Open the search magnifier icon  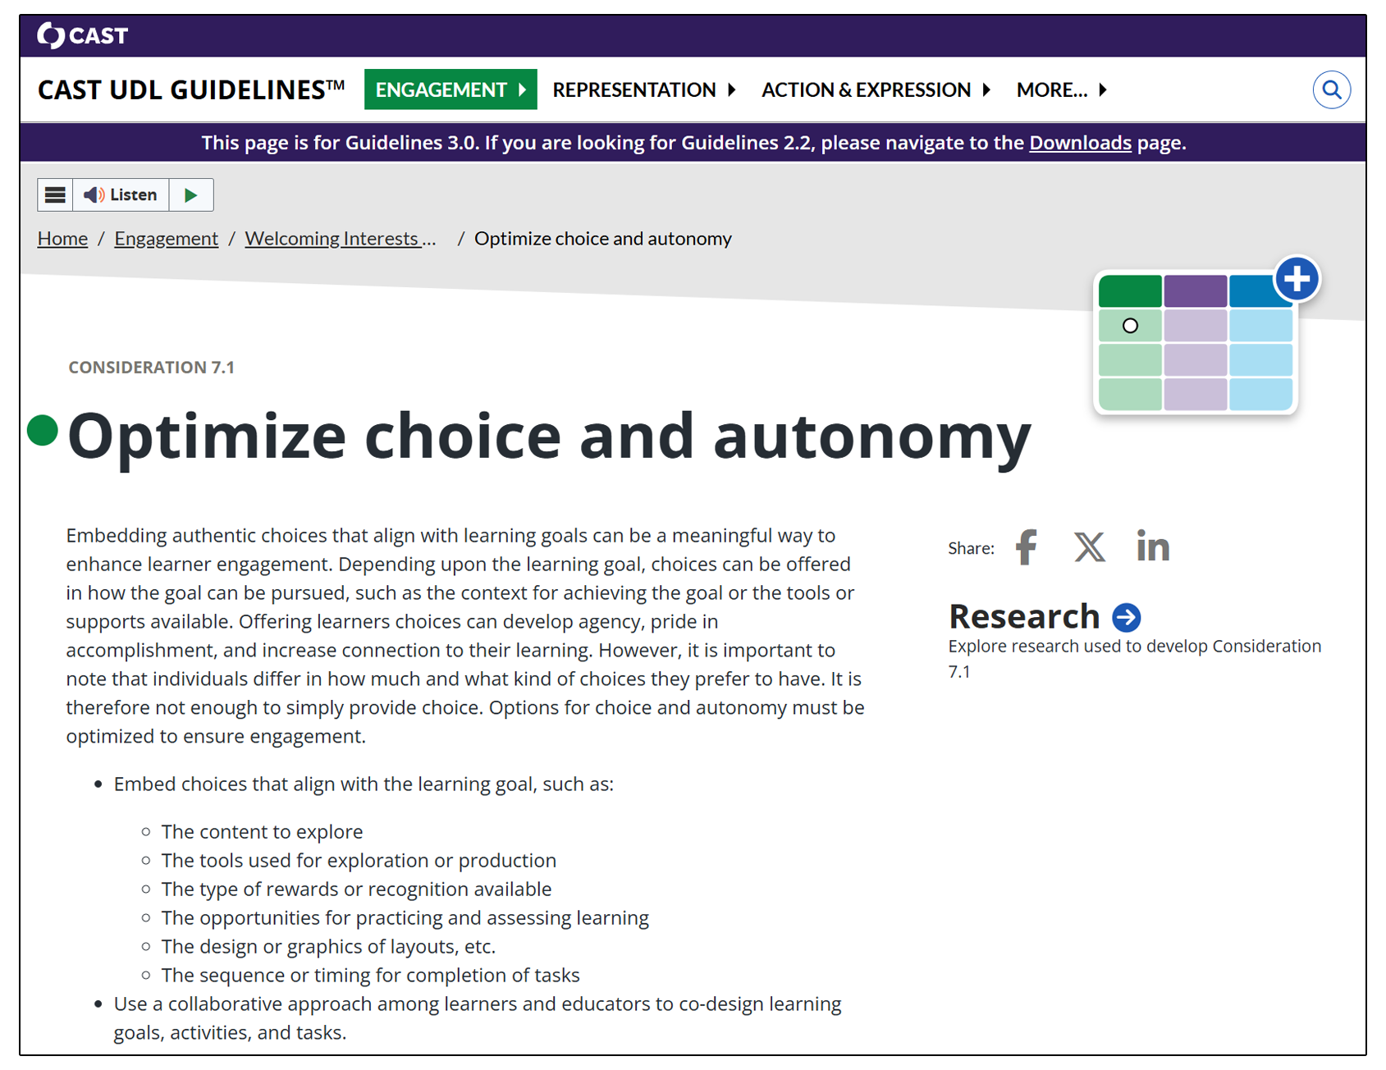[1331, 89]
